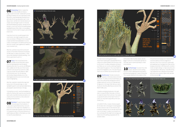Click caption 'The color of the Fibers change'
This screenshot has height=127, width=181.
pos(54,116)
